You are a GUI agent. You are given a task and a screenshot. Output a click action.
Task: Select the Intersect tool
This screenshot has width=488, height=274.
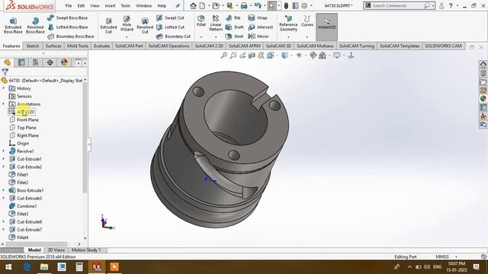tap(261, 27)
